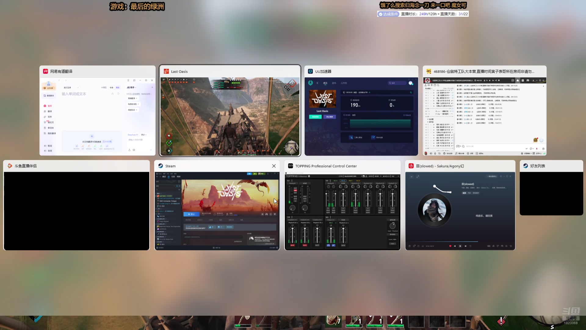
Task: Click the '斗鱼直播伴侣' title text
Action: click(26, 166)
